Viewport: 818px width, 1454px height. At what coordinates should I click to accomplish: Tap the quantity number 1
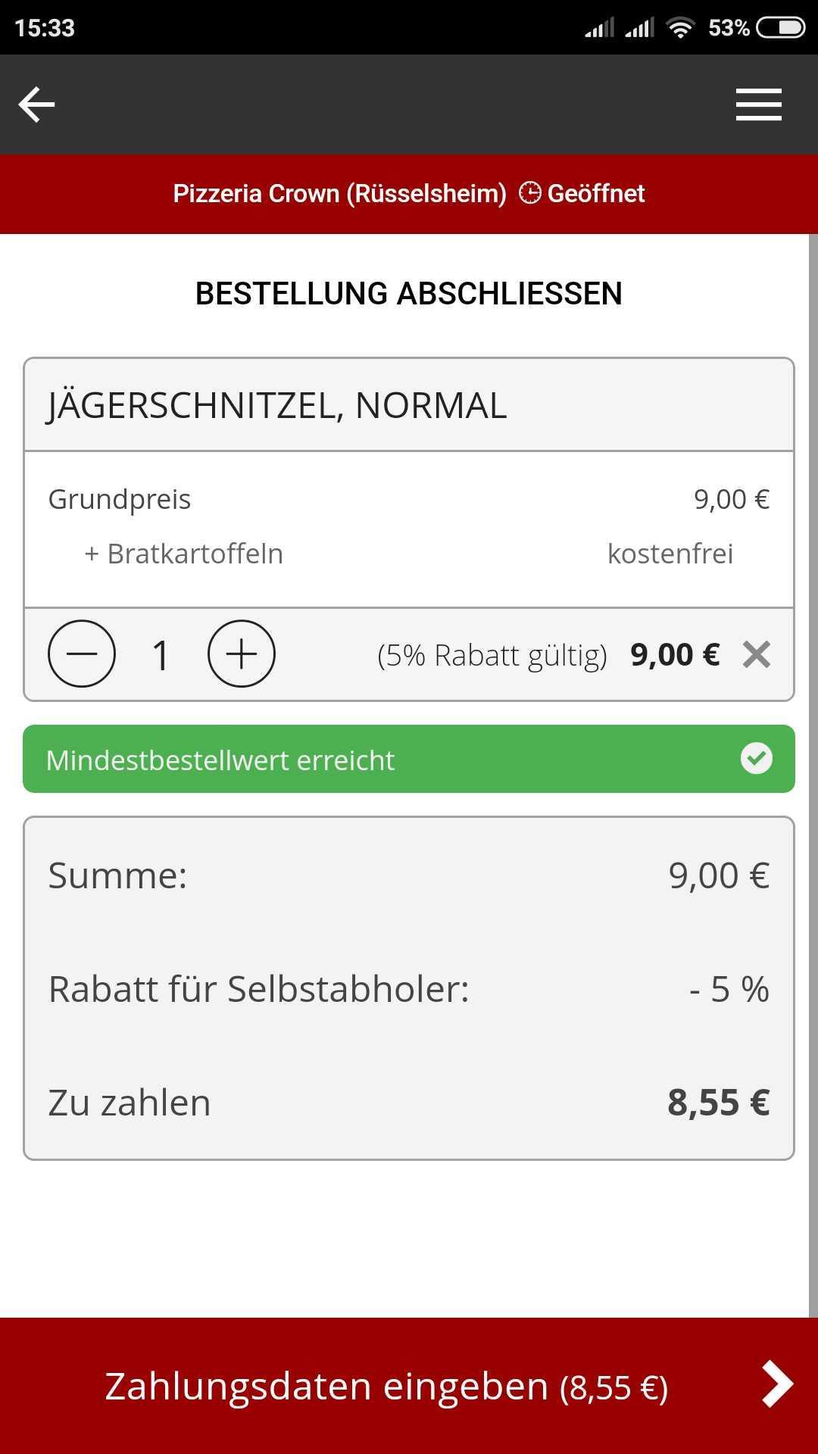(161, 655)
